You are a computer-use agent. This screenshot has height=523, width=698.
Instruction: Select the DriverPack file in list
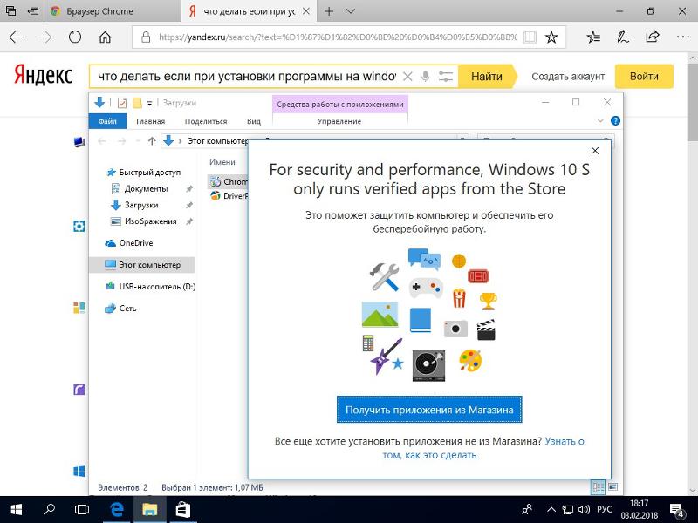(229, 195)
